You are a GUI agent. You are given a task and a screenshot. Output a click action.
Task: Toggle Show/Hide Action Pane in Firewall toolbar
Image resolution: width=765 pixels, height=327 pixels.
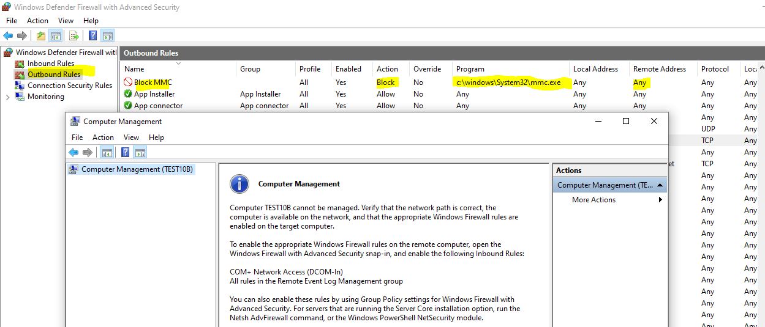108,35
